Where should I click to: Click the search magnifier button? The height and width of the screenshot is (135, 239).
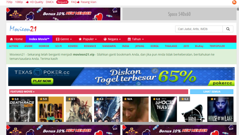point(228,29)
